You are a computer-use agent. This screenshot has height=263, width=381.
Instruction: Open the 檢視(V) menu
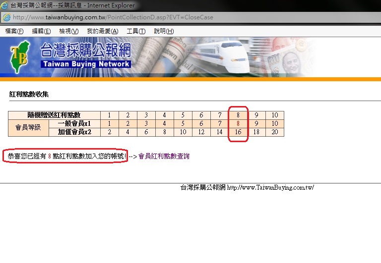pyautogui.click(x=69, y=31)
